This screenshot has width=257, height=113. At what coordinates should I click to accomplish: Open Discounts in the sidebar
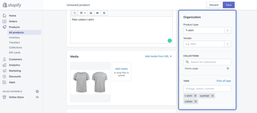15,76
